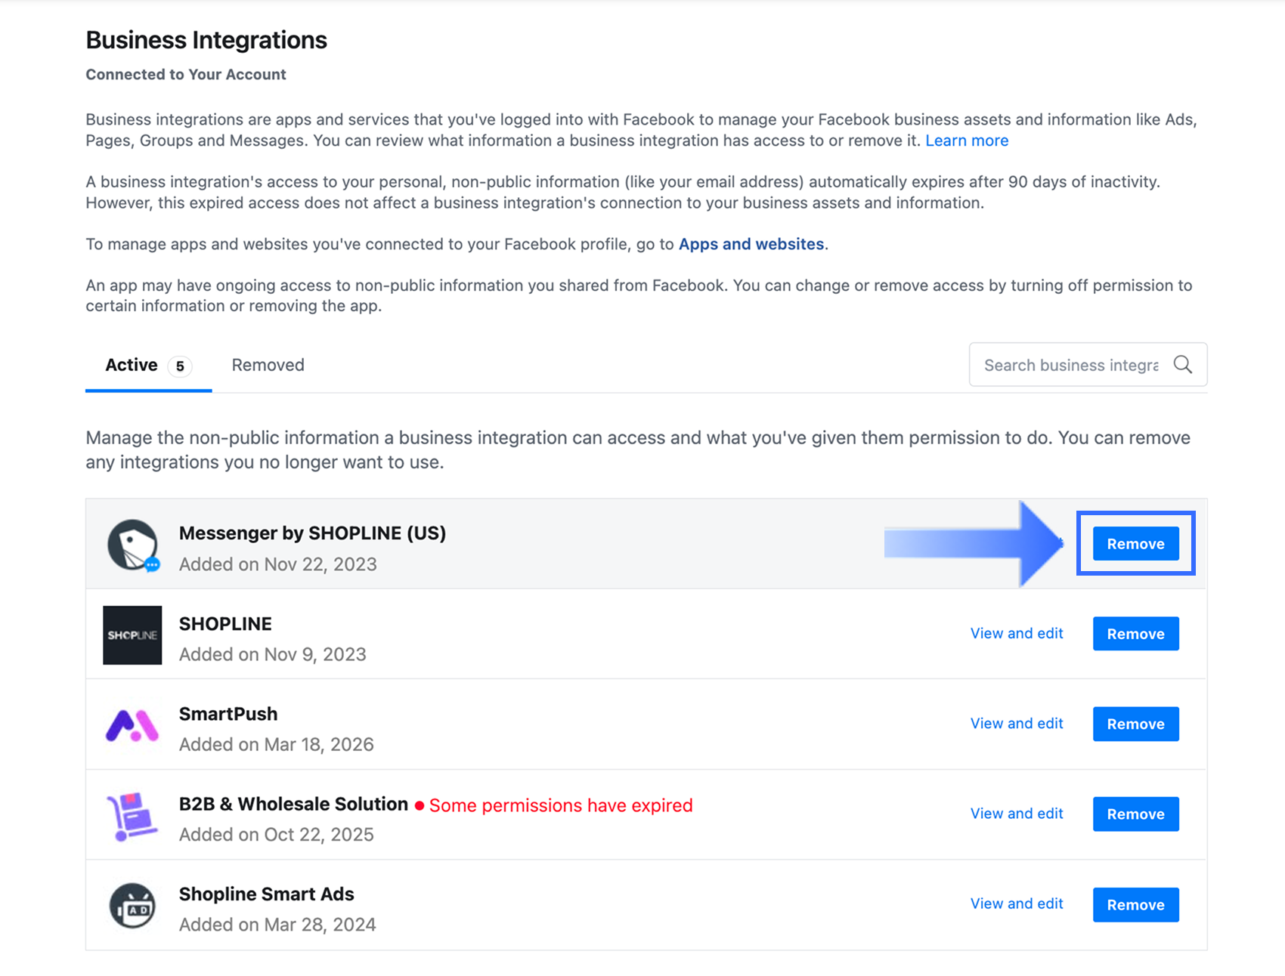This screenshot has height=976, width=1285.
Task: Remove the SHOPLINE integration
Action: [x=1135, y=634]
